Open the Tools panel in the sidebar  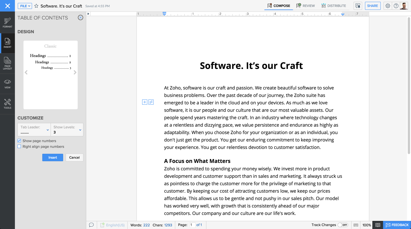[7, 103]
